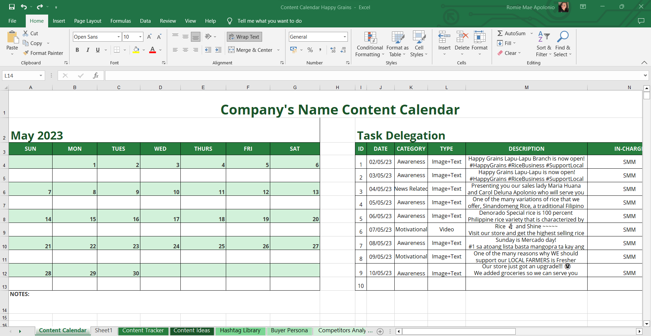The width and height of the screenshot is (651, 336).
Task: Toggle Bold formatting
Action: pos(77,50)
